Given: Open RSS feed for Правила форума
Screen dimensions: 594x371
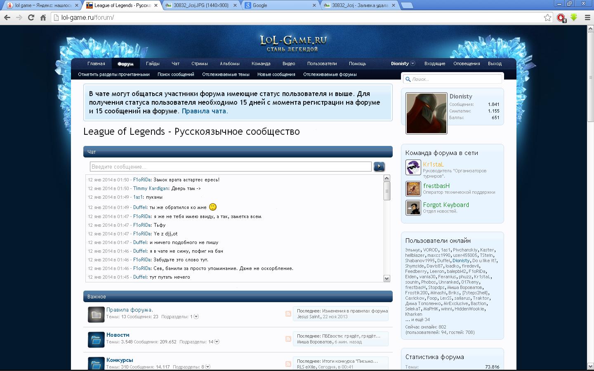Looking at the screenshot, I should (288, 314).
